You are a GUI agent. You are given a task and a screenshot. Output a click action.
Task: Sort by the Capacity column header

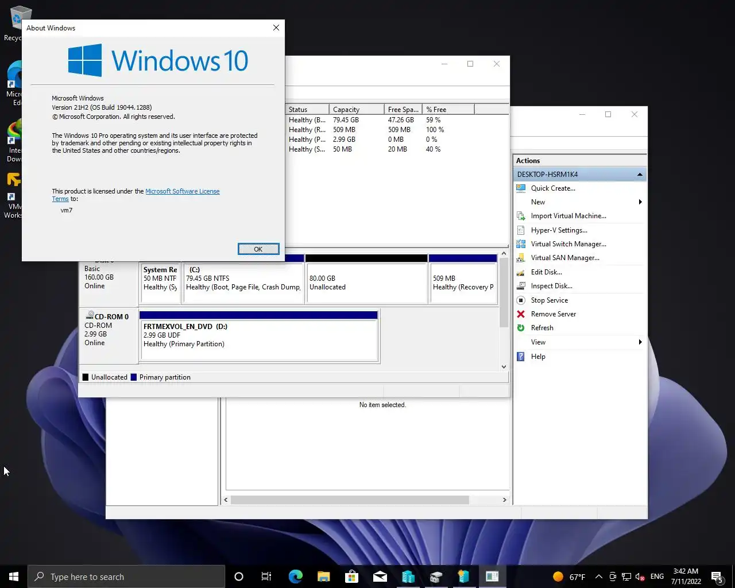(356, 110)
